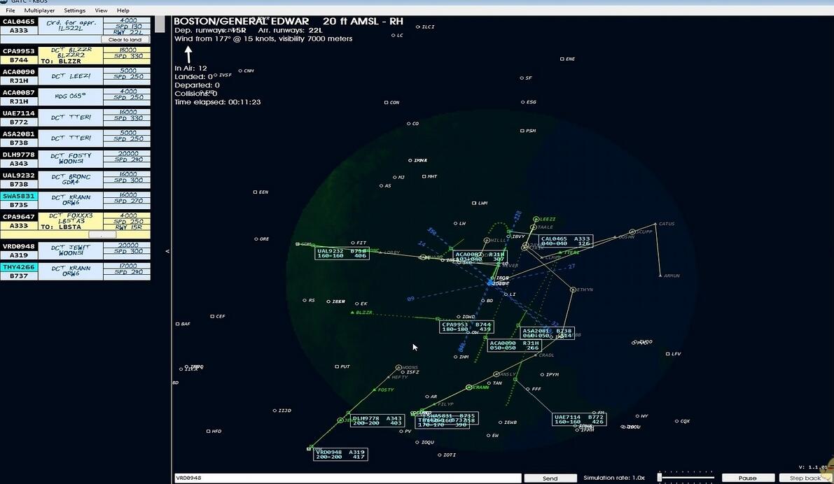Focus the command input field containing VRD0948
The height and width of the screenshot is (484, 834).
(x=347, y=478)
